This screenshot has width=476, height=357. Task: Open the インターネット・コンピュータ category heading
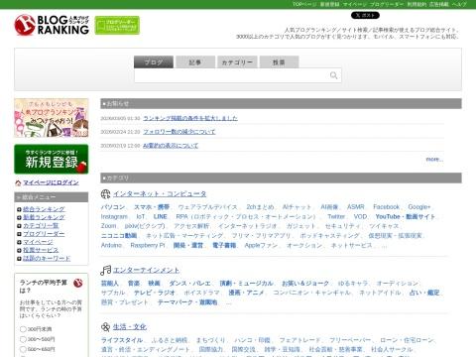coord(160,194)
